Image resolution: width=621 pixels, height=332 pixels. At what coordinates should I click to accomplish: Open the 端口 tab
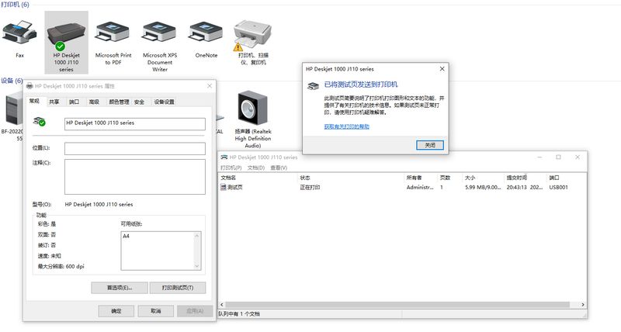click(x=74, y=102)
